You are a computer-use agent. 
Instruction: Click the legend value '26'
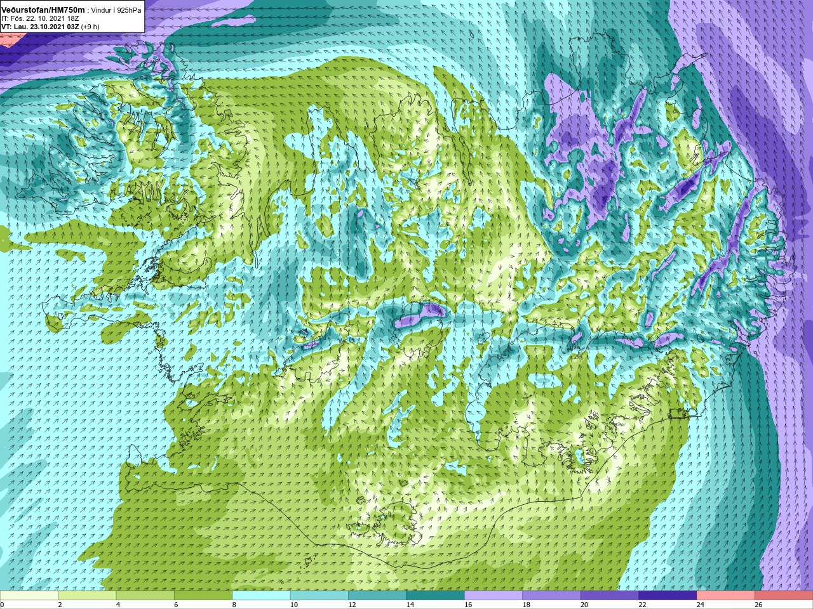(758, 605)
